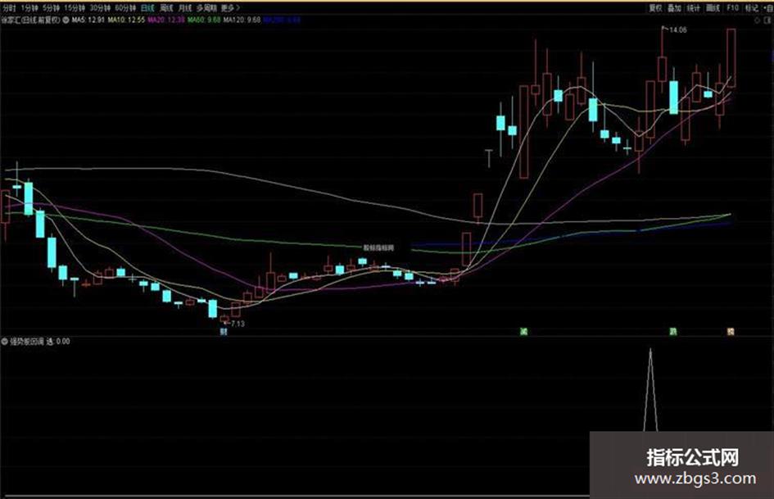Viewport: 774px width, 499px height.
Task: Select the 30分钟 period tab
Action: [100, 8]
